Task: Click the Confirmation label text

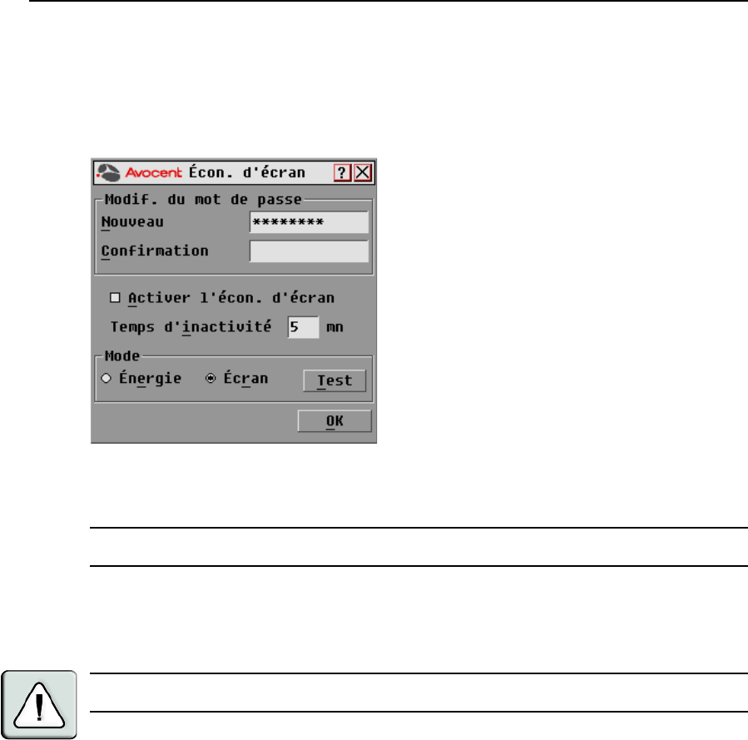Action: tap(155, 251)
